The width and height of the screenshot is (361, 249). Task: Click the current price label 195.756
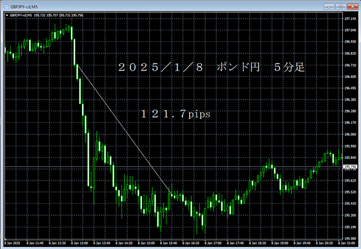(350, 167)
